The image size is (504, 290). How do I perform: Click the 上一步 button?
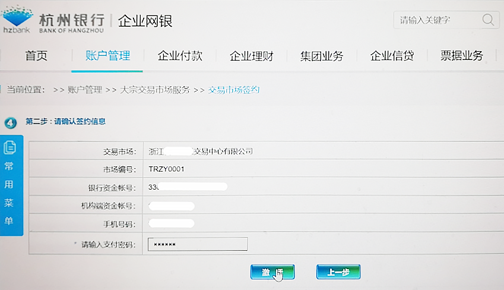338,272
